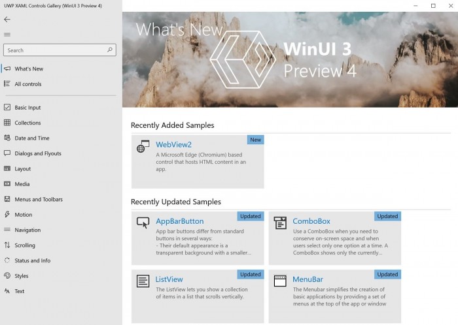
Task: Click the back arrow button
Action: point(7,20)
